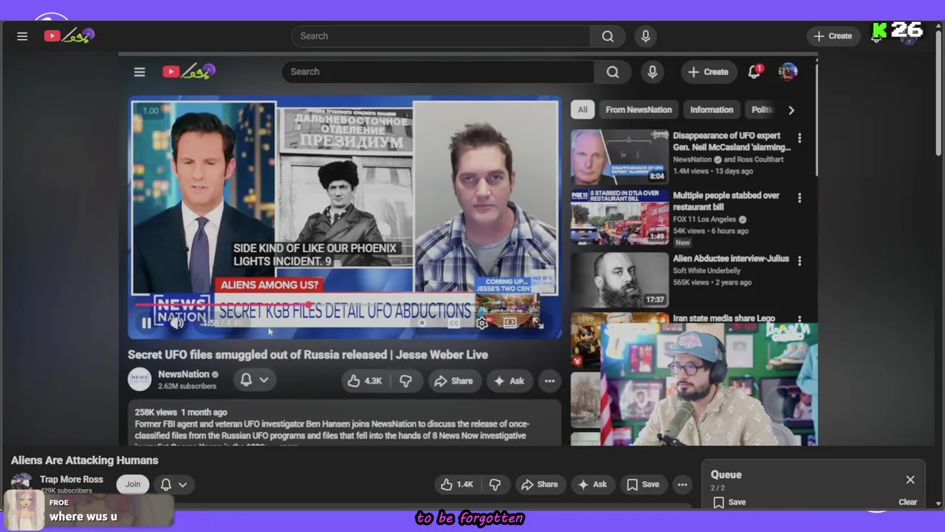This screenshot has width=945, height=532.
Task: Open player settings gear icon
Action: pos(482,323)
